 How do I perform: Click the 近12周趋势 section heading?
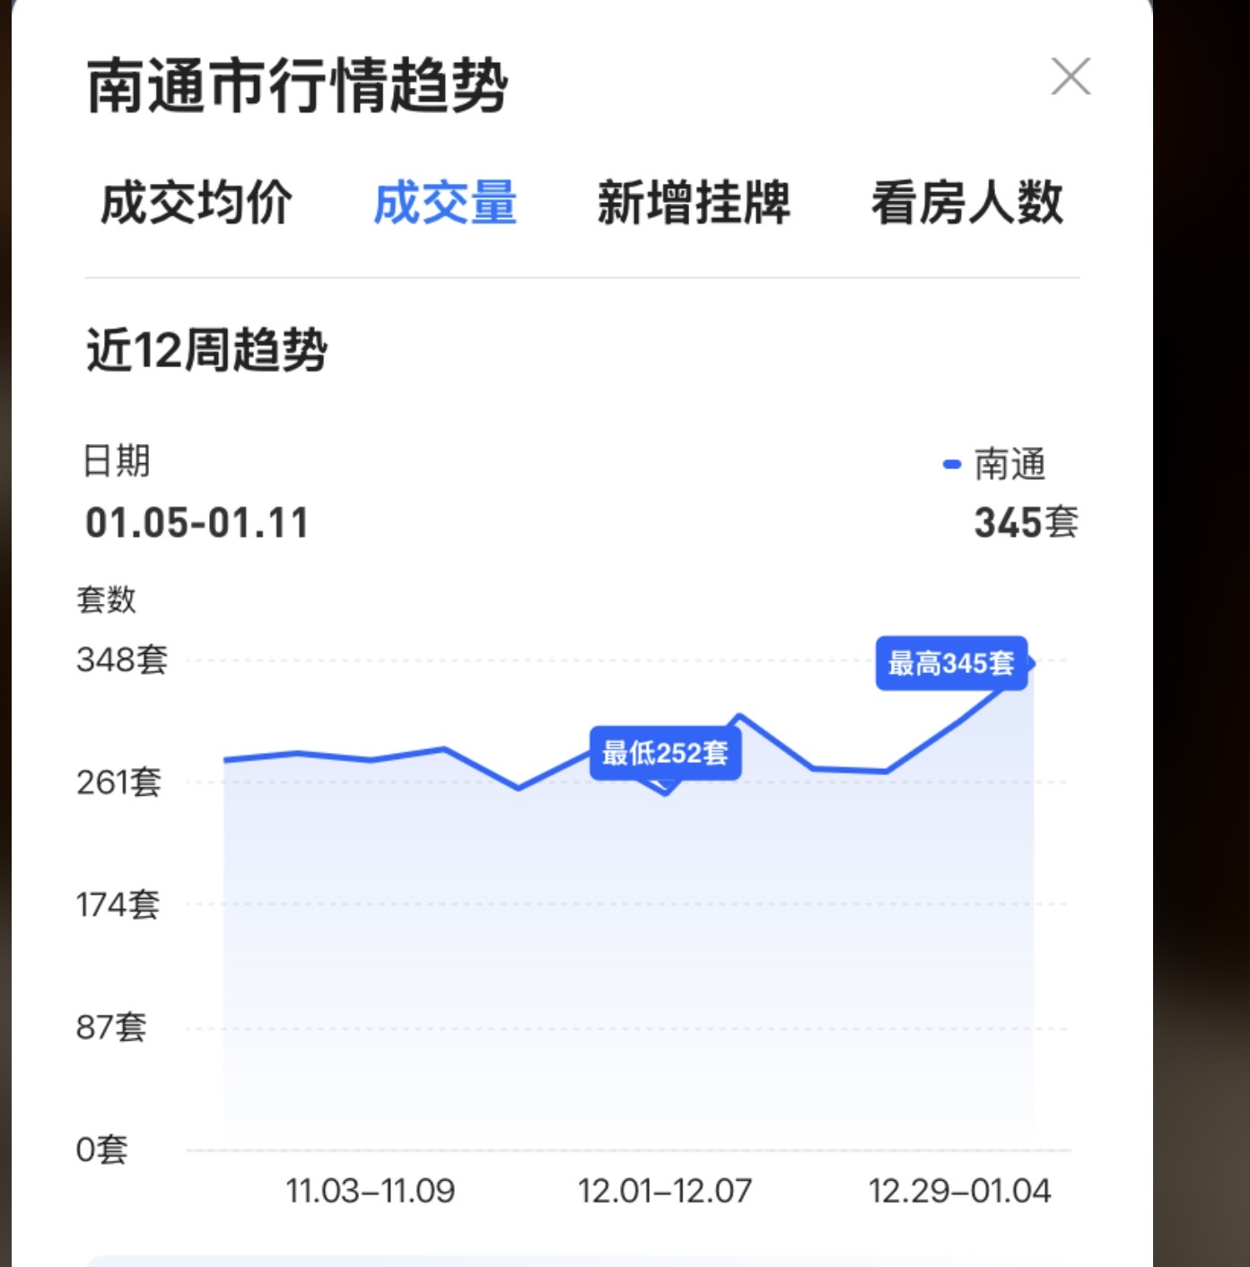[x=207, y=350]
